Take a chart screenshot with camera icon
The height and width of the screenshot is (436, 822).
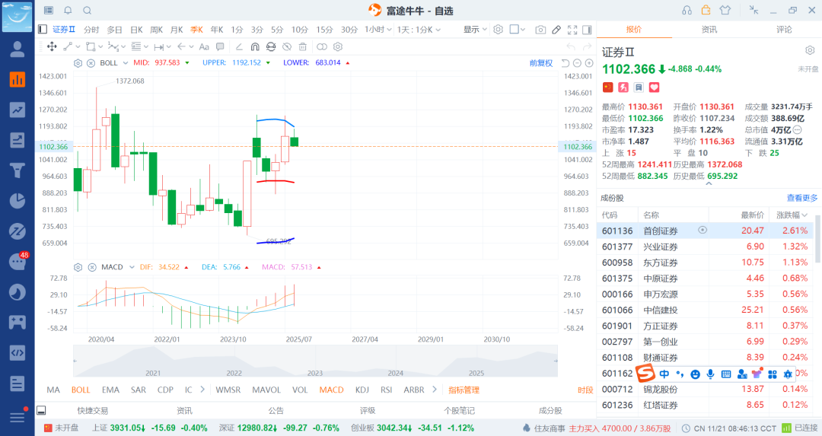pyautogui.click(x=540, y=30)
